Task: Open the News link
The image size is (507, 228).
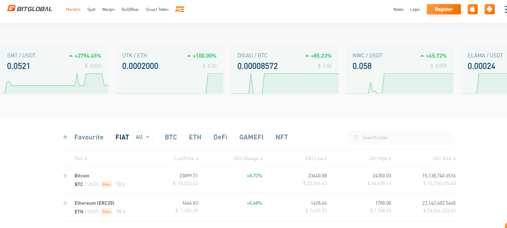Action: pyautogui.click(x=398, y=9)
